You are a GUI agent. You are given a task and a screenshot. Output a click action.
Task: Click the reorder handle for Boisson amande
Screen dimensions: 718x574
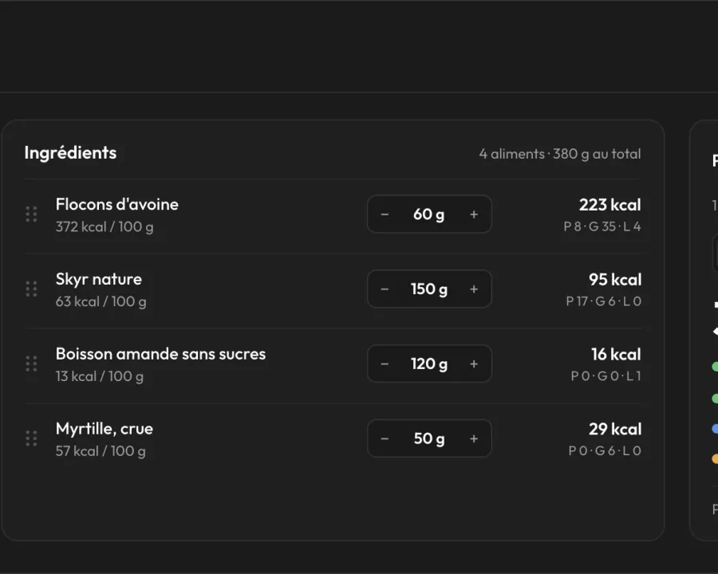coord(31,364)
